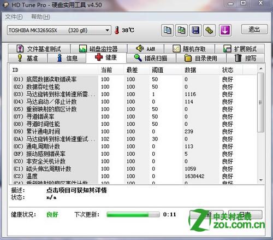Select row (07) 寻道错误率
273x240 pixels.
tap(134, 116)
